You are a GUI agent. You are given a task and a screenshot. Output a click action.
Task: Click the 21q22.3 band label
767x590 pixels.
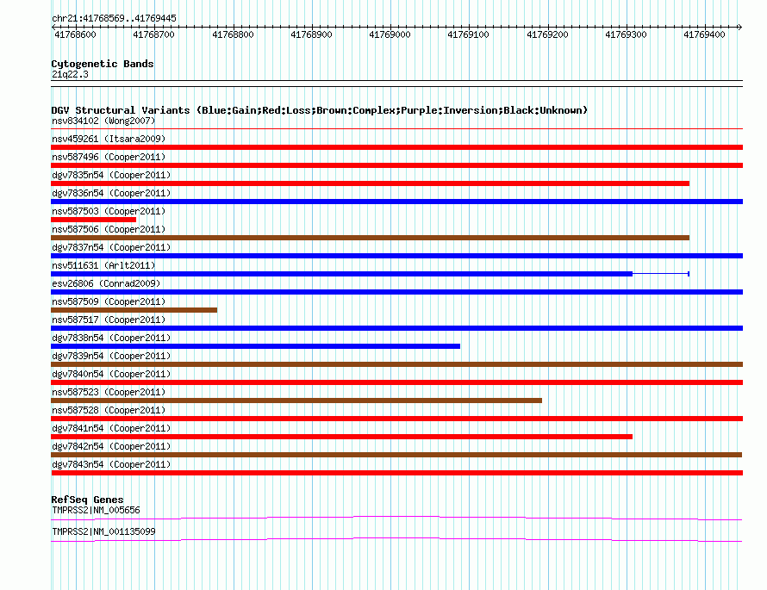coord(70,74)
